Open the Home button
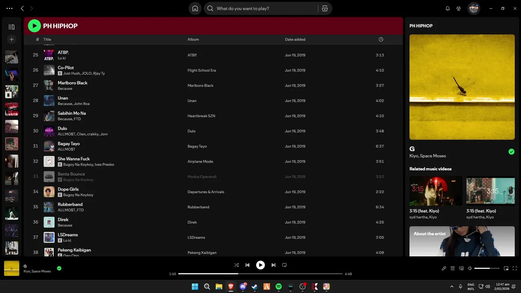The image size is (521, 293). click(195, 9)
